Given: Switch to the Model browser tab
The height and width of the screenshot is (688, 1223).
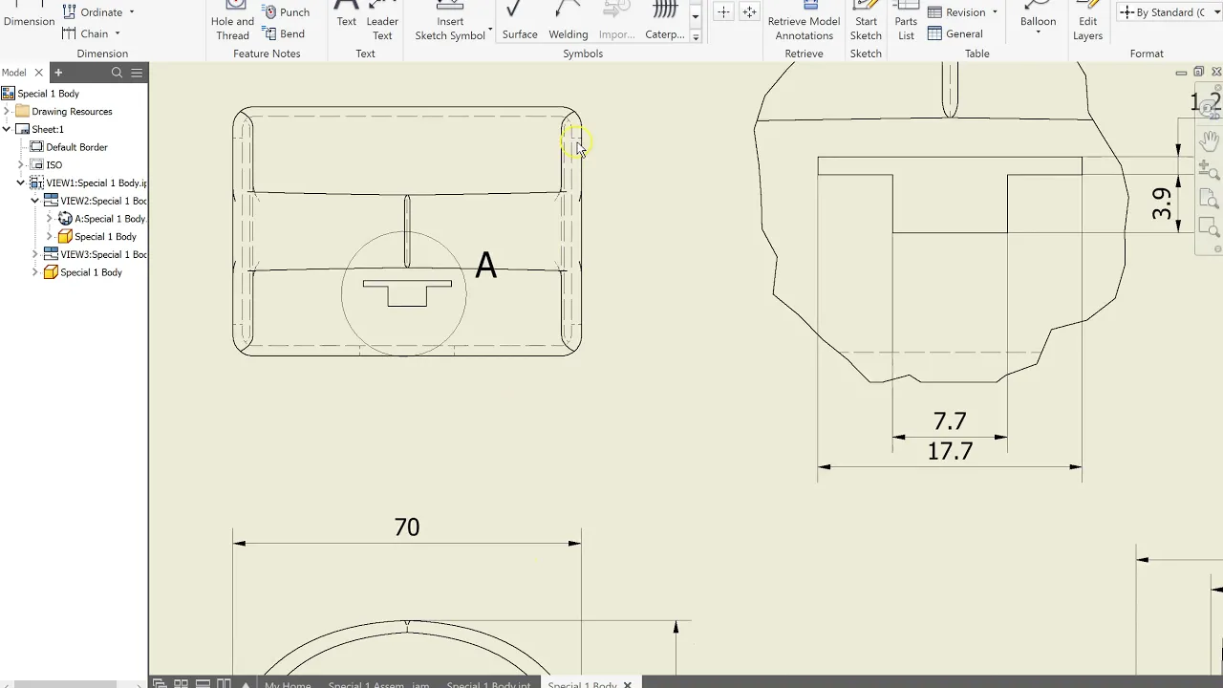Looking at the screenshot, I should [x=13, y=73].
